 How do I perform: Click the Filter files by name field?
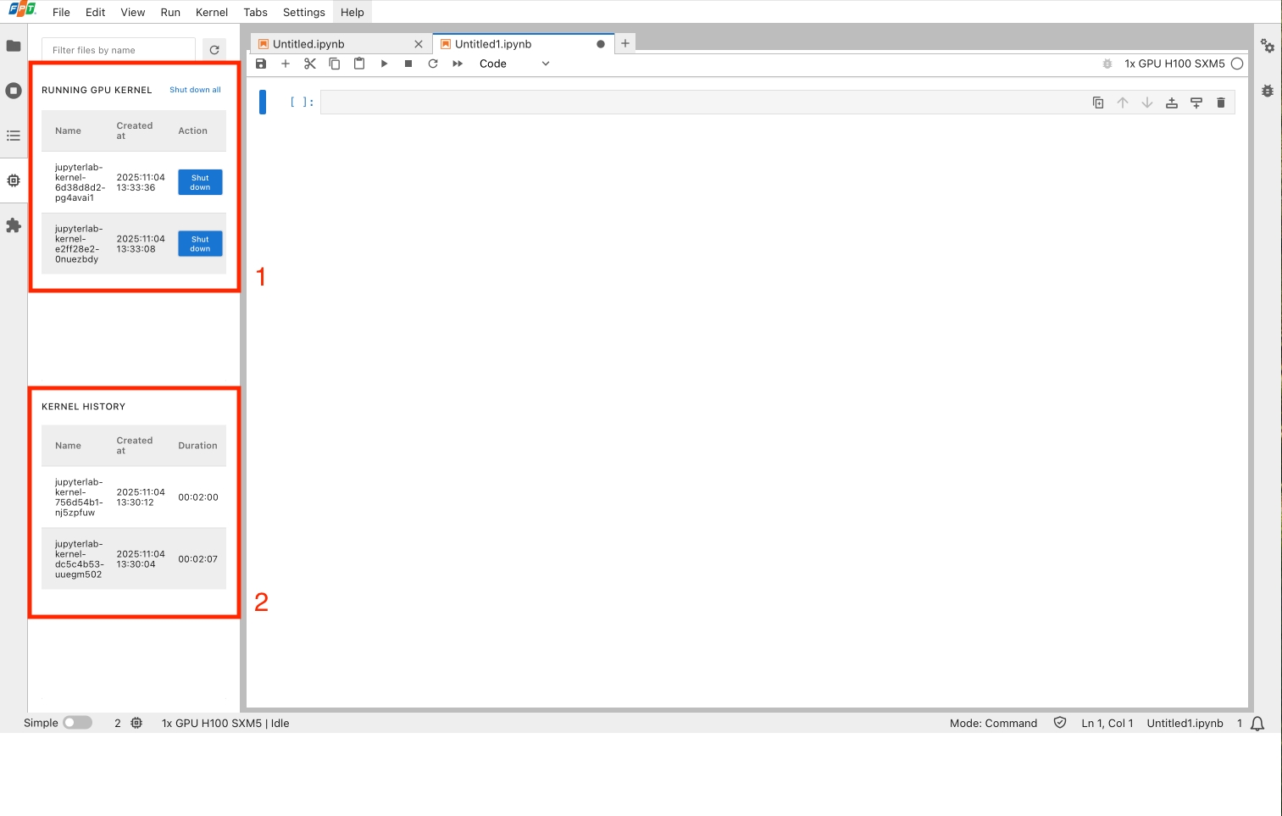point(119,50)
